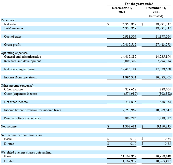Click Provision for income taxes value 887,286
Image resolution: width=173 pixels, height=165 pixels.
(x=131, y=118)
